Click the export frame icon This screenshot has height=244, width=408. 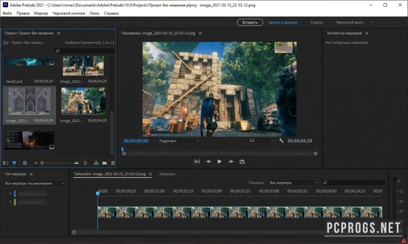pos(242,161)
